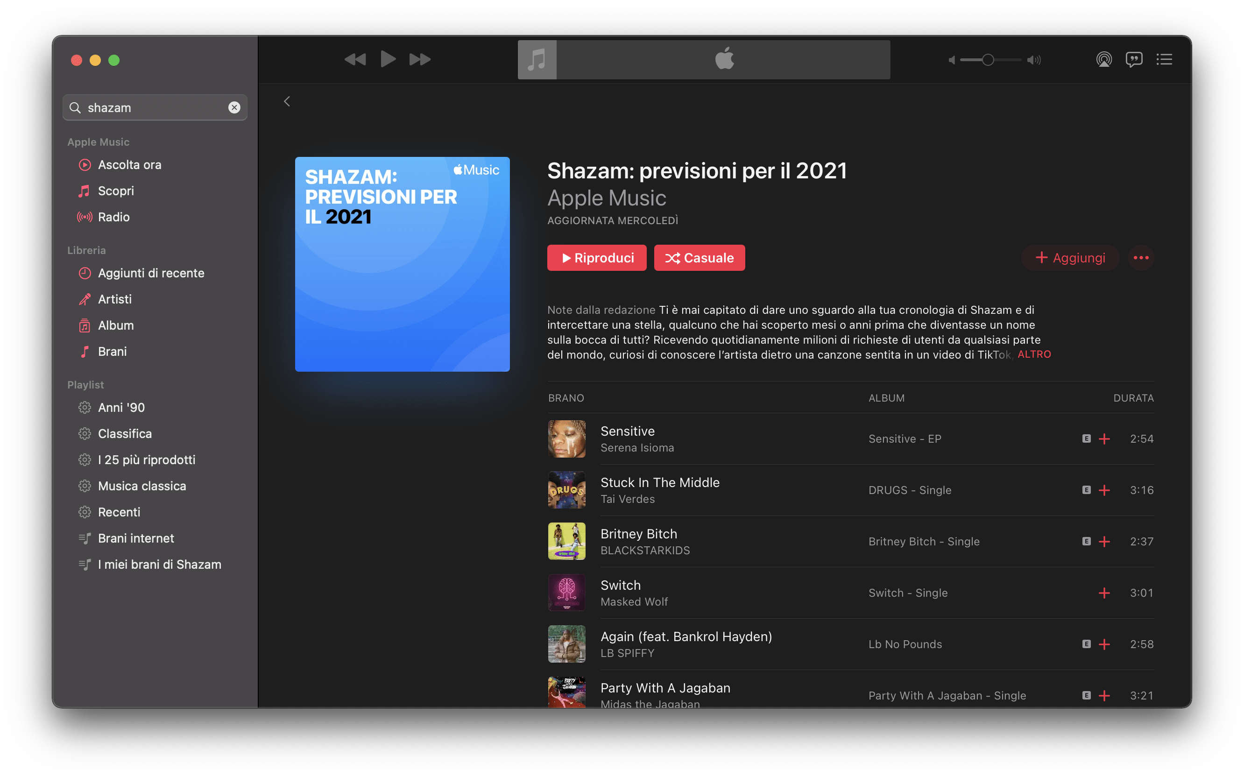Go to the previous track with the rewind button
This screenshot has width=1244, height=777.
355,60
